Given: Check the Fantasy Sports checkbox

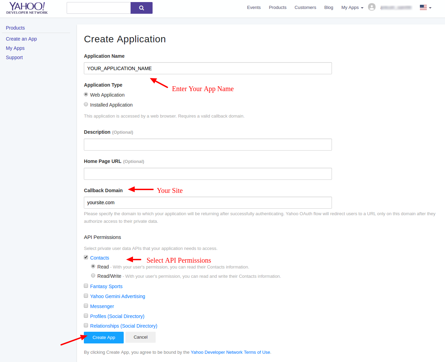Looking at the screenshot, I should 86,286.
